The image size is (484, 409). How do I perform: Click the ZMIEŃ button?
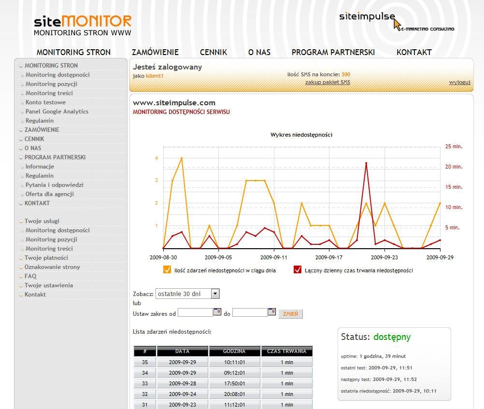coord(290,313)
